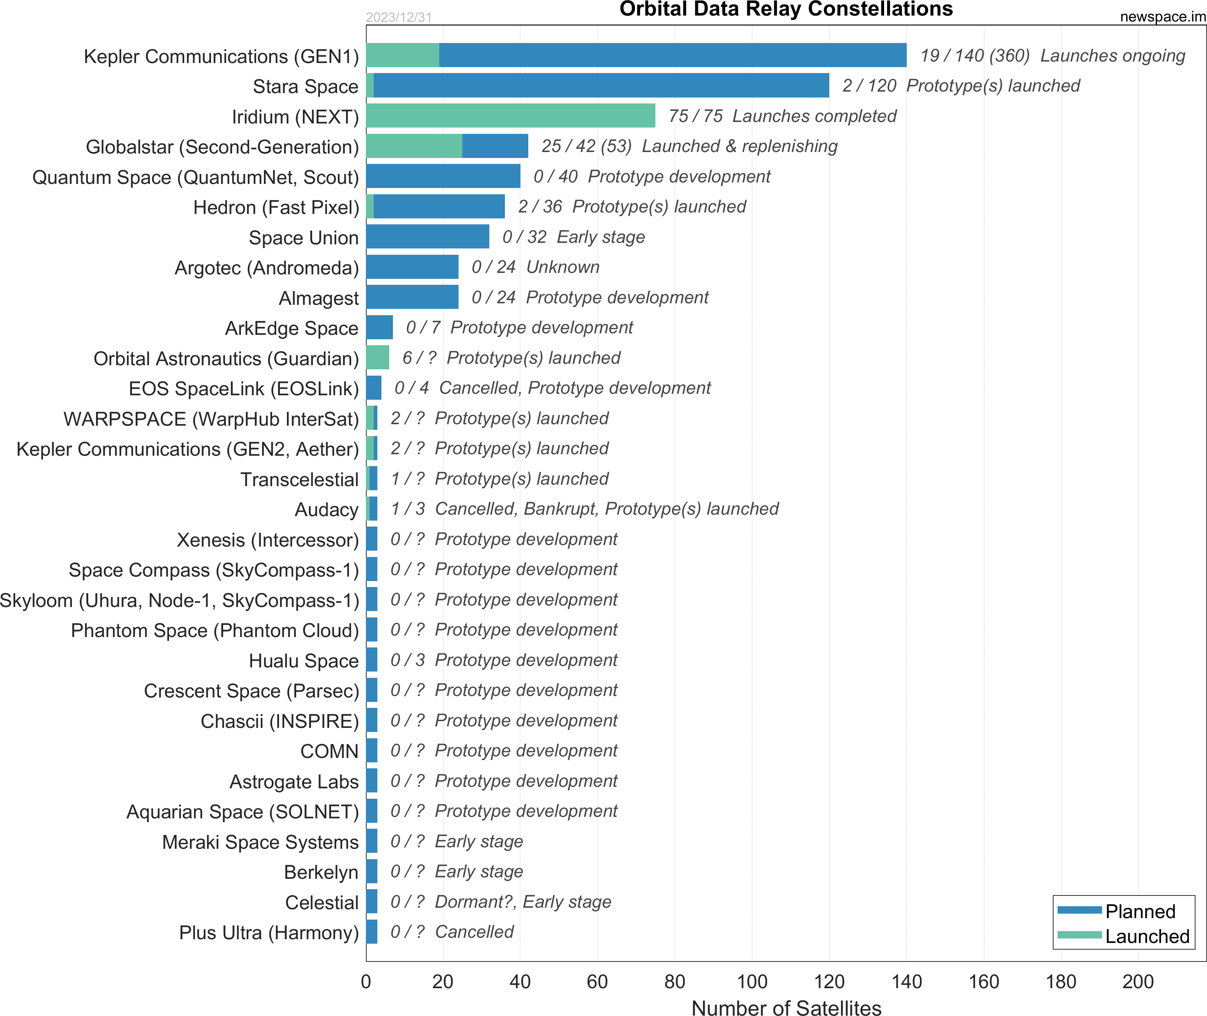Click the Iridium (NEXT) green bar

coord(510,116)
